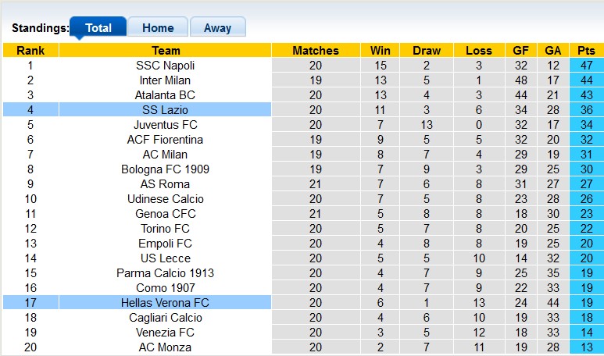Open AC Monza team link
The height and width of the screenshot is (356, 604).
click(165, 347)
